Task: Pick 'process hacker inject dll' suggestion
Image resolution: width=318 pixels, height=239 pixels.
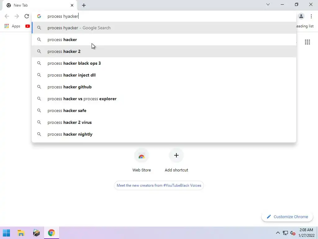Action: pos(164,75)
